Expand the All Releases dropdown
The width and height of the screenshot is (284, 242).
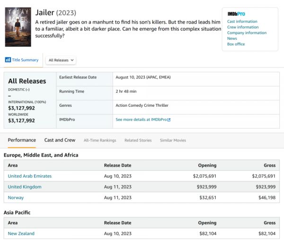[x=61, y=60]
